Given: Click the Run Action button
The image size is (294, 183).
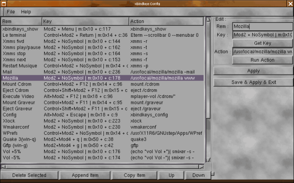Looking at the screenshot, I should tap(262, 60).
